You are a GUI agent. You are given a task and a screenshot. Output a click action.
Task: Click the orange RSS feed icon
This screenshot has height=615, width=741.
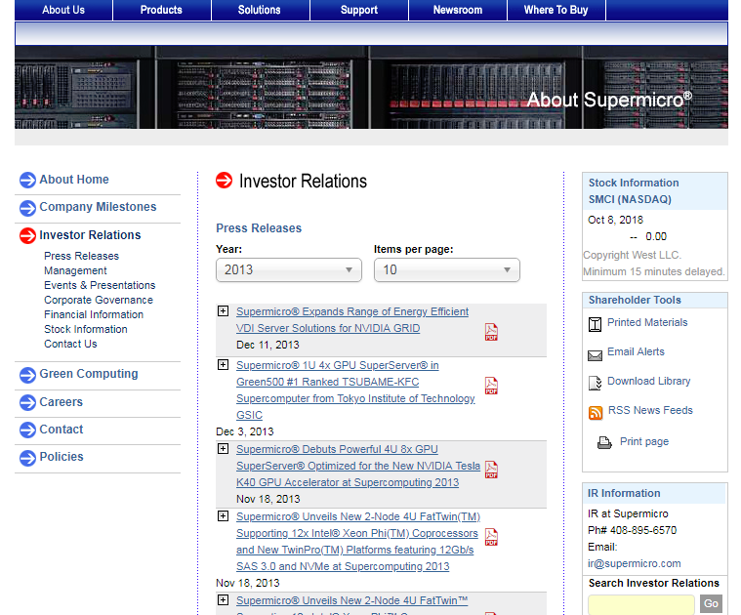click(596, 413)
